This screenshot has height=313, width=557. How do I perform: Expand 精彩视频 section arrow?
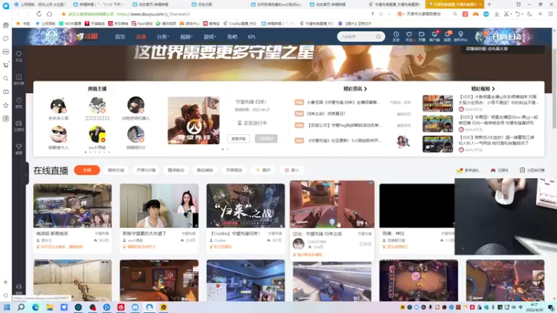pos(494,89)
